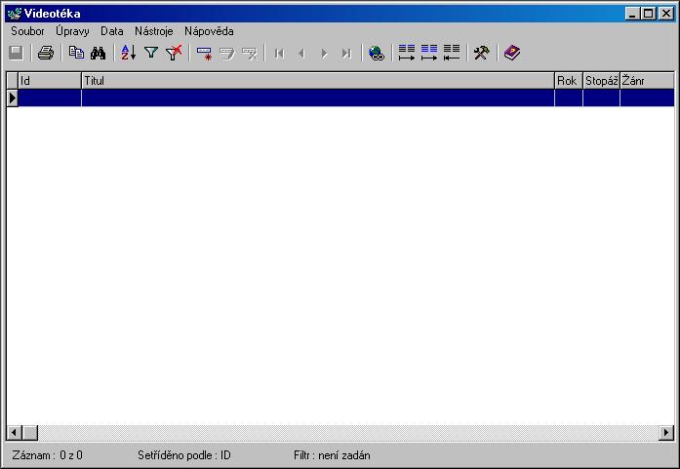
Task: Click the 'Filtr : není zadán' status text
Action: click(x=332, y=455)
